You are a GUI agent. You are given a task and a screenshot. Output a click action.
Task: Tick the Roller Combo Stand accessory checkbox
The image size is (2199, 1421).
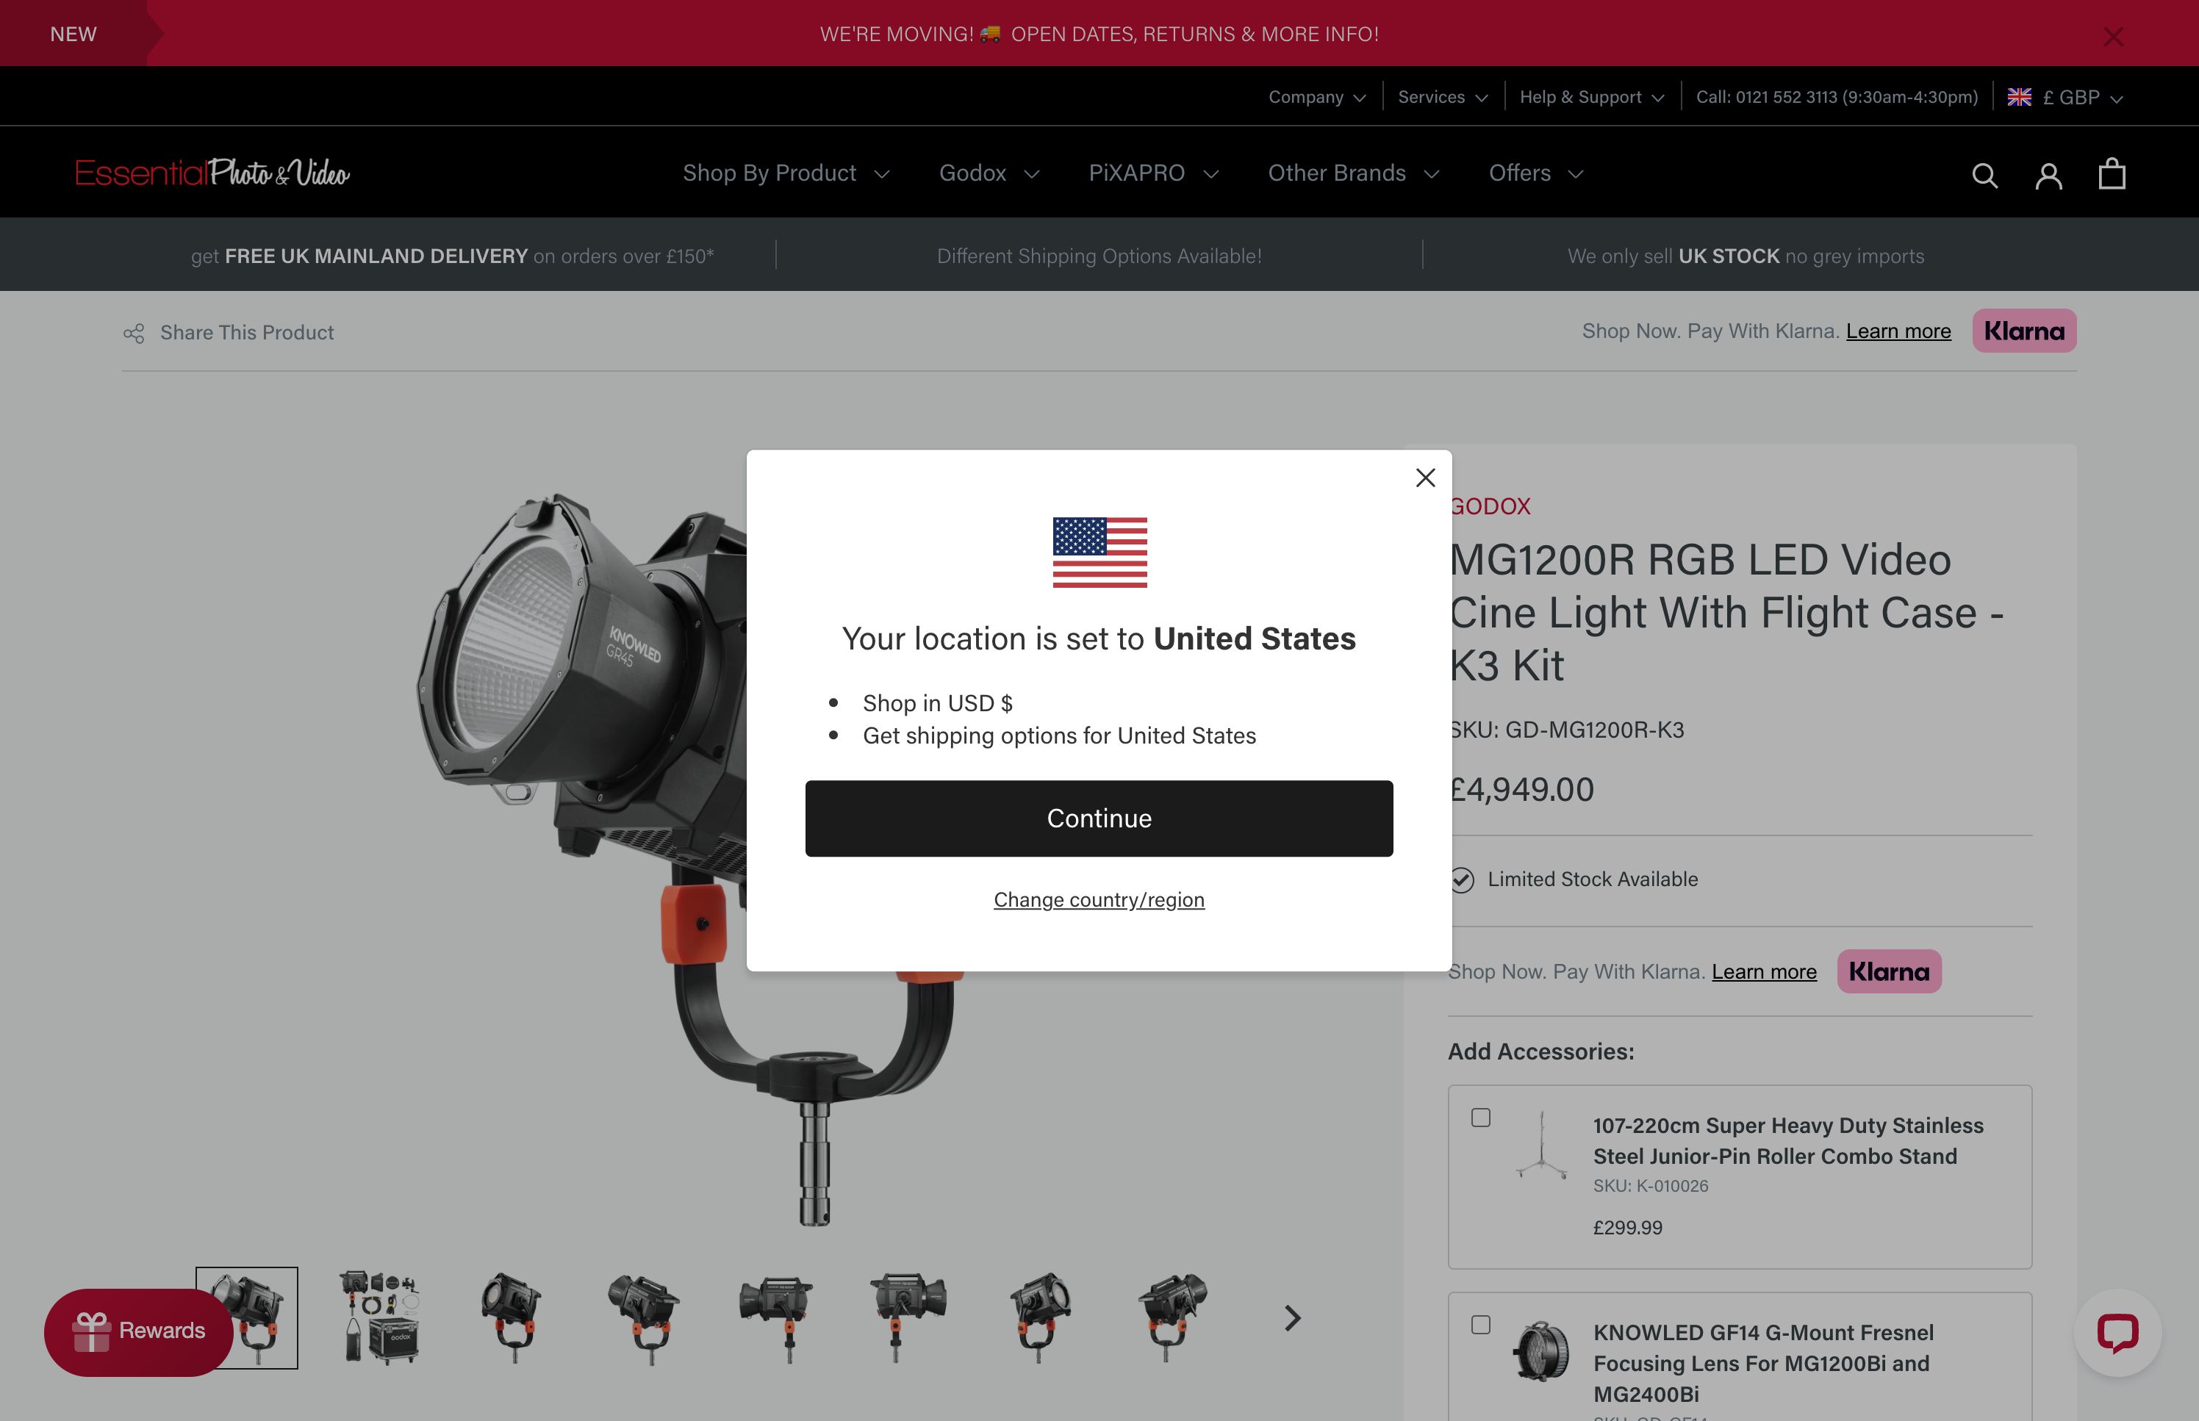[1481, 1118]
